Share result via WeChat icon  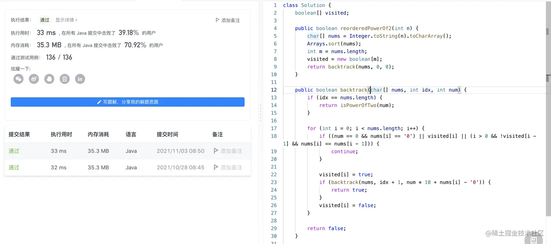pos(19,79)
